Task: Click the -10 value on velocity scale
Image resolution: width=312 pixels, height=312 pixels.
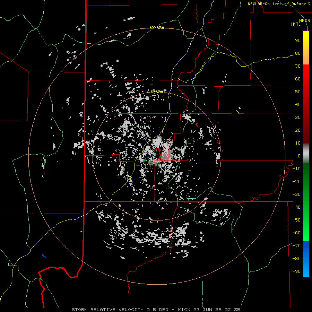Action: pos(296,169)
